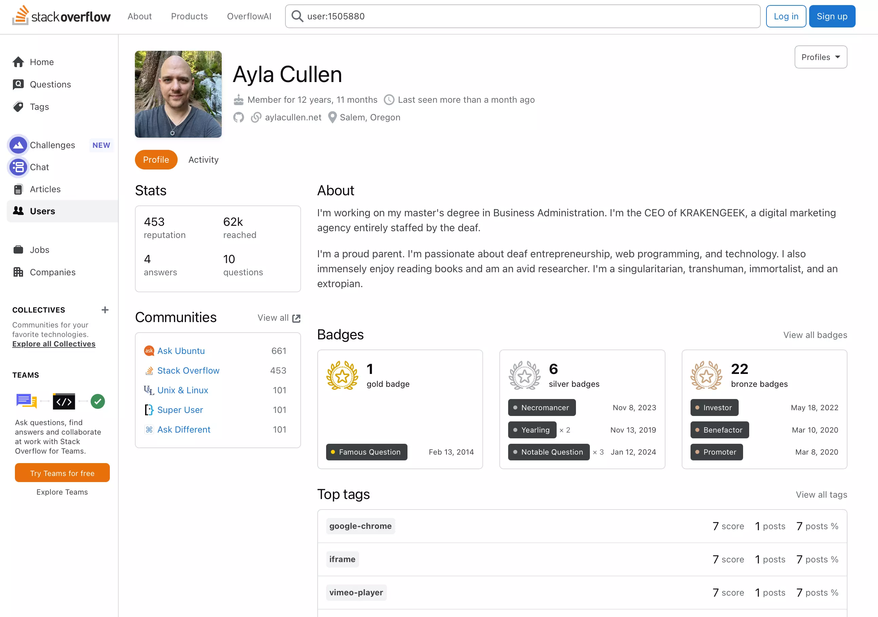Viewport: 878px width, 617px height.
Task: Click the Ask Different community icon
Action: point(149,430)
